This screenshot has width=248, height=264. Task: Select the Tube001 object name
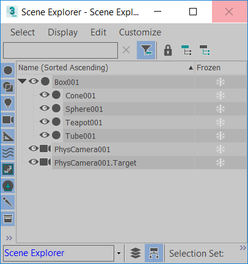coord(81,136)
